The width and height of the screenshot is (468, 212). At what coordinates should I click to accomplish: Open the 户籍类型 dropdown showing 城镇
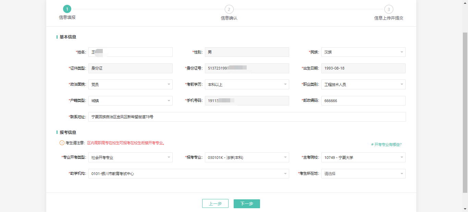coord(130,101)
